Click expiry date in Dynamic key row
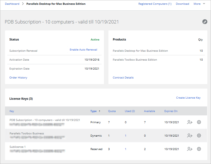 (172, 136)
